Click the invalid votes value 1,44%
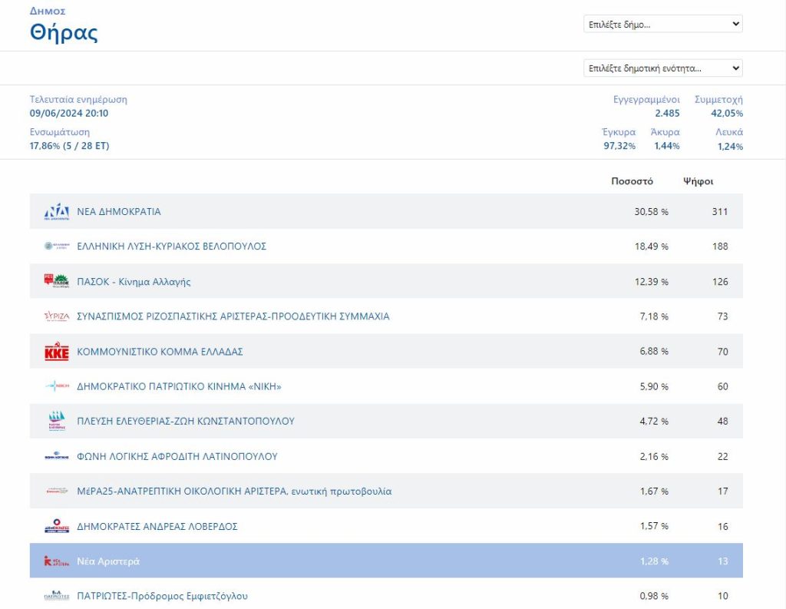Image resolution: width=786 pixels, height=609 pixels. click(x=667, y=146)
